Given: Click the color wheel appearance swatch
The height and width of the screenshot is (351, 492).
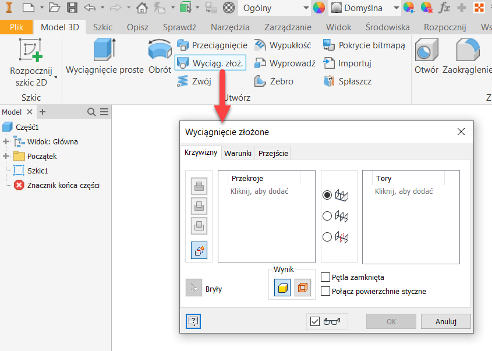Looking at the screenshot, I should 319,8.
